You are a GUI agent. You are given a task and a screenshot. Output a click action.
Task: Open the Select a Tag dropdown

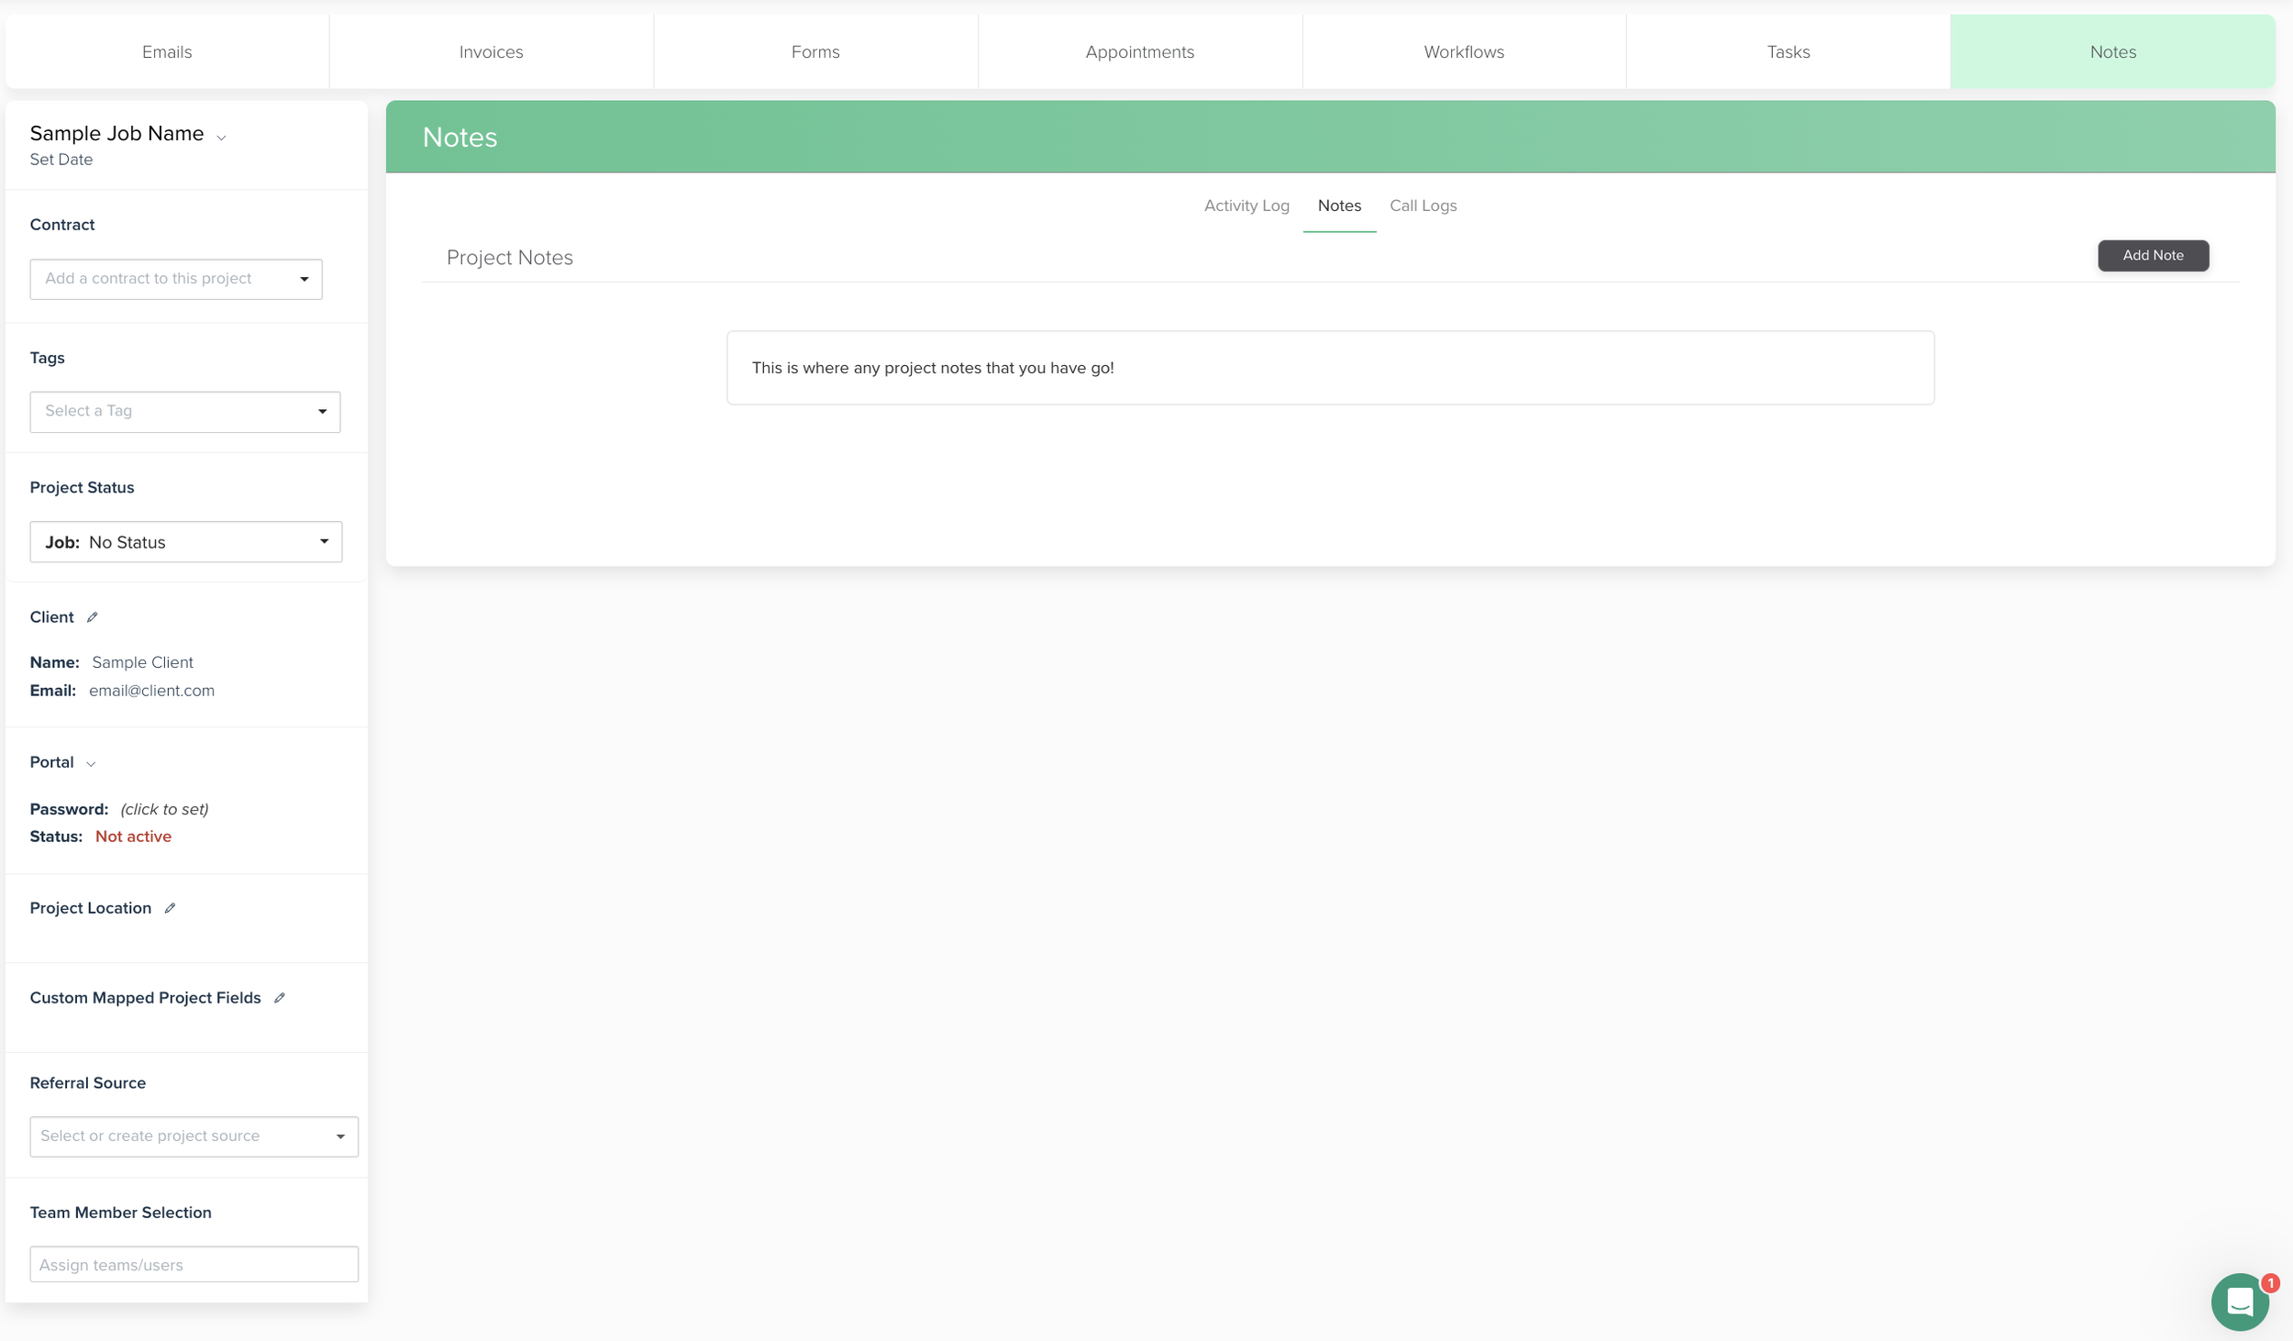[x=185, y=412]
